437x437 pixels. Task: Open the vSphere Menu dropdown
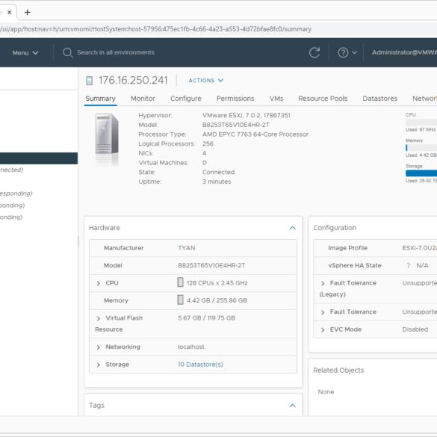[x=25, y=53]
